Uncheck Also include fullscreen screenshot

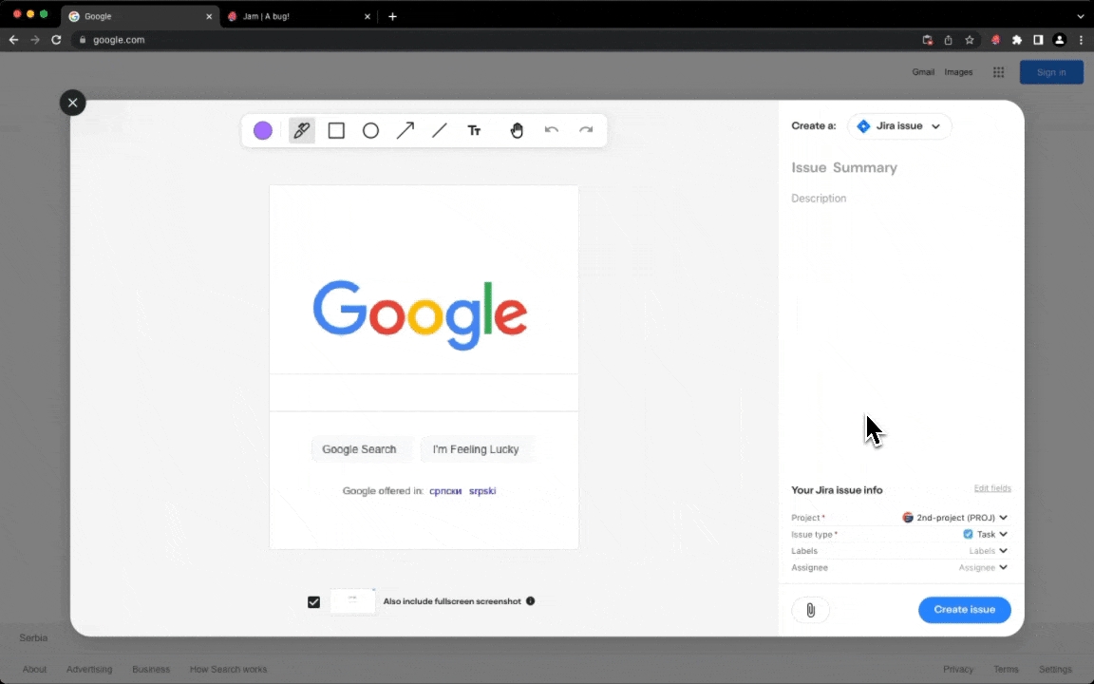click(x=314, y=601)
